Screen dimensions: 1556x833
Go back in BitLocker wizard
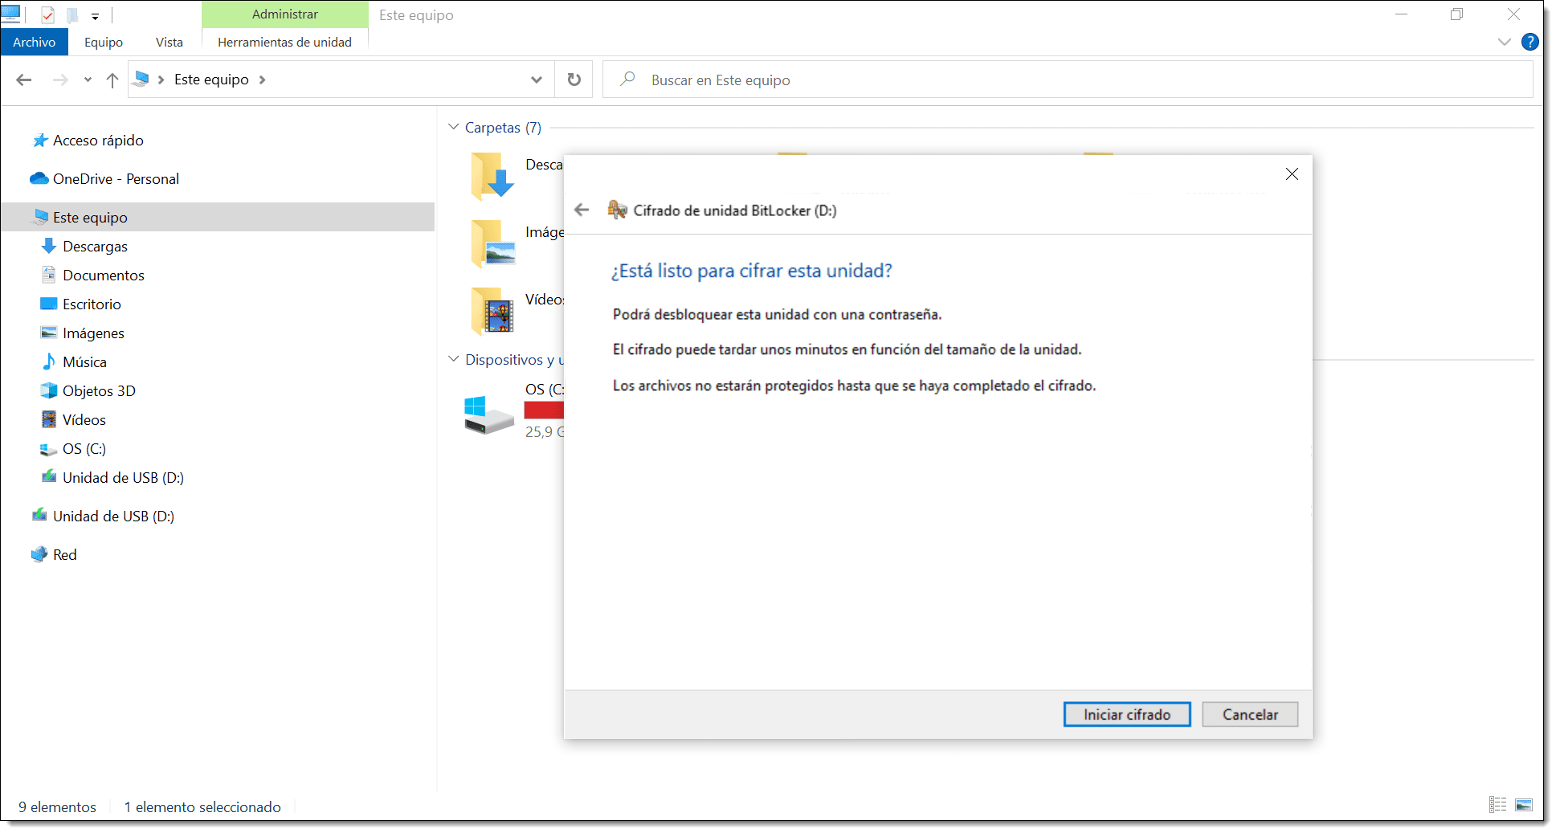pos(582,210)
